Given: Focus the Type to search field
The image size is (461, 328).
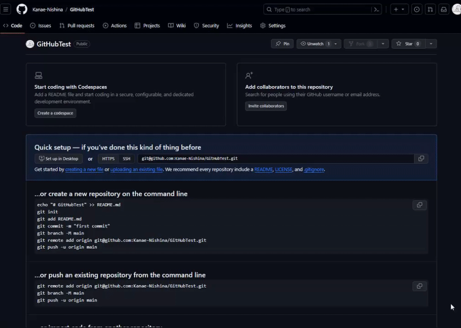Looking at the screenshot, I should tap(323, 9).
